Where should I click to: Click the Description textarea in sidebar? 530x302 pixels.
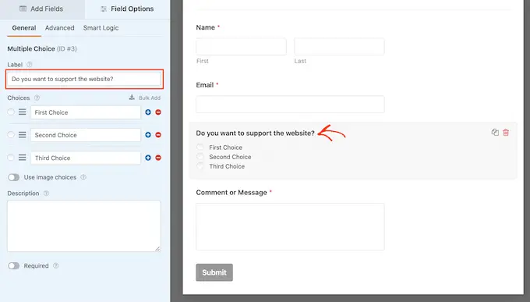[x=84, y=226]
